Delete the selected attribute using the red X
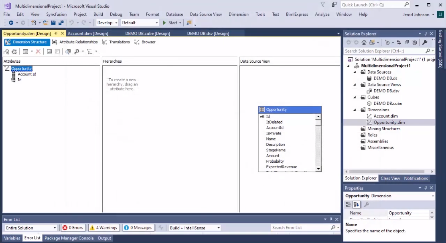Screen dimensions: 446x243 click(x=38, y=51)
